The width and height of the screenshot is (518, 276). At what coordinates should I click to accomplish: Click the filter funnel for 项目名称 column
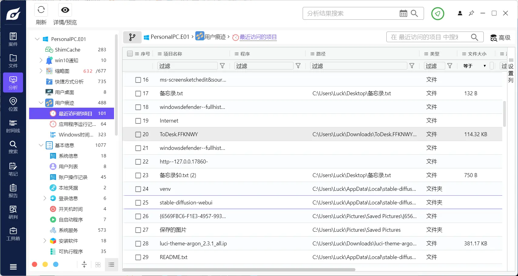222,66
